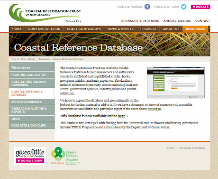Viewport: 218px width, 179px height.
Task: Select the Projects menu item
Action: 148,29
